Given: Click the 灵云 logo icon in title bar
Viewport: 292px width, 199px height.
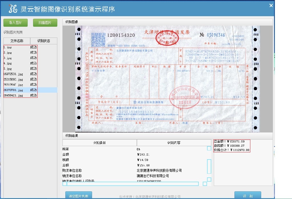Looking at the screenshot, I should (x=13, y=9).
